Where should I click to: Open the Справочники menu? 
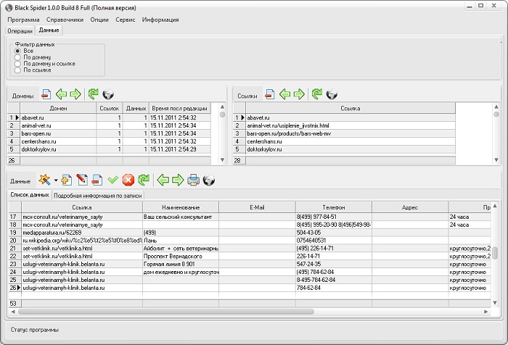tap(65, 20)
